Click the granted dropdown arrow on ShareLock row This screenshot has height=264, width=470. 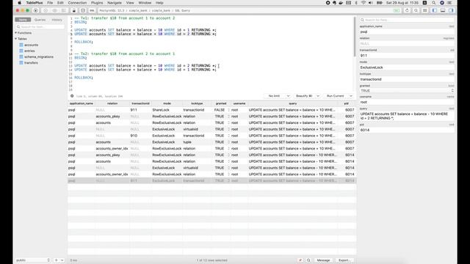(228, 110)
